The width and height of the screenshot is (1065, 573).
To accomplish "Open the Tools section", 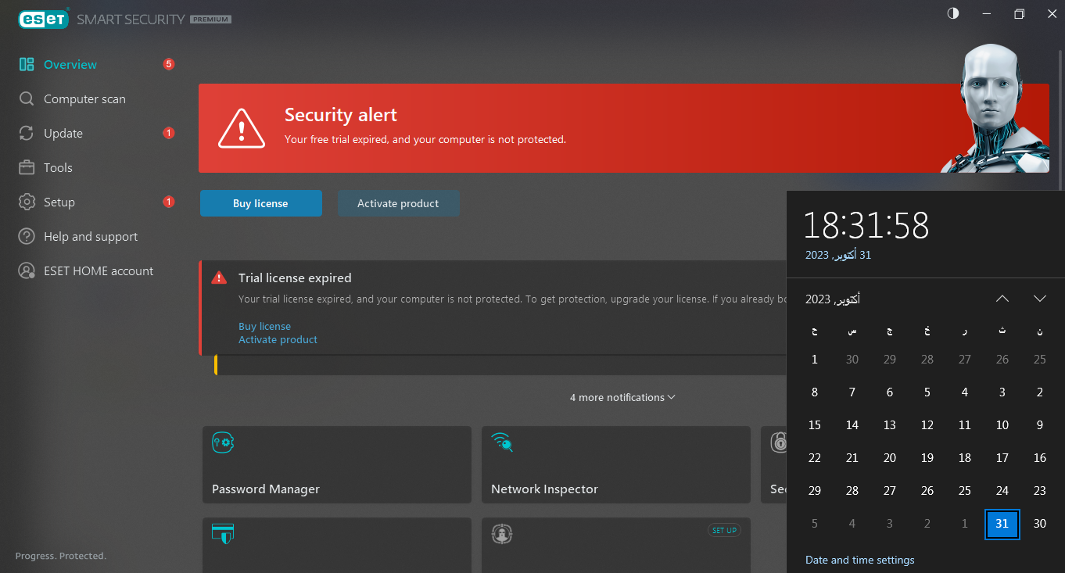I will click(x=58, y=168).
